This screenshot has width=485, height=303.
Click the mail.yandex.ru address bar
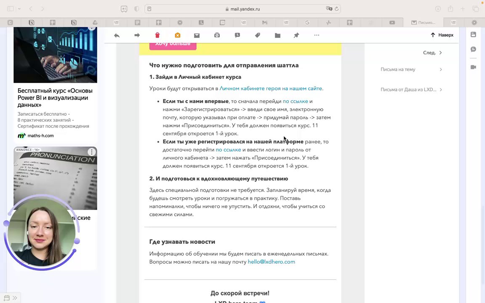(243, 9)
